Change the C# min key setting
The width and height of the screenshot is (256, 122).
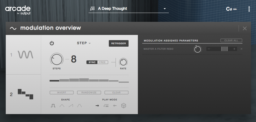(x=231, y=9)
